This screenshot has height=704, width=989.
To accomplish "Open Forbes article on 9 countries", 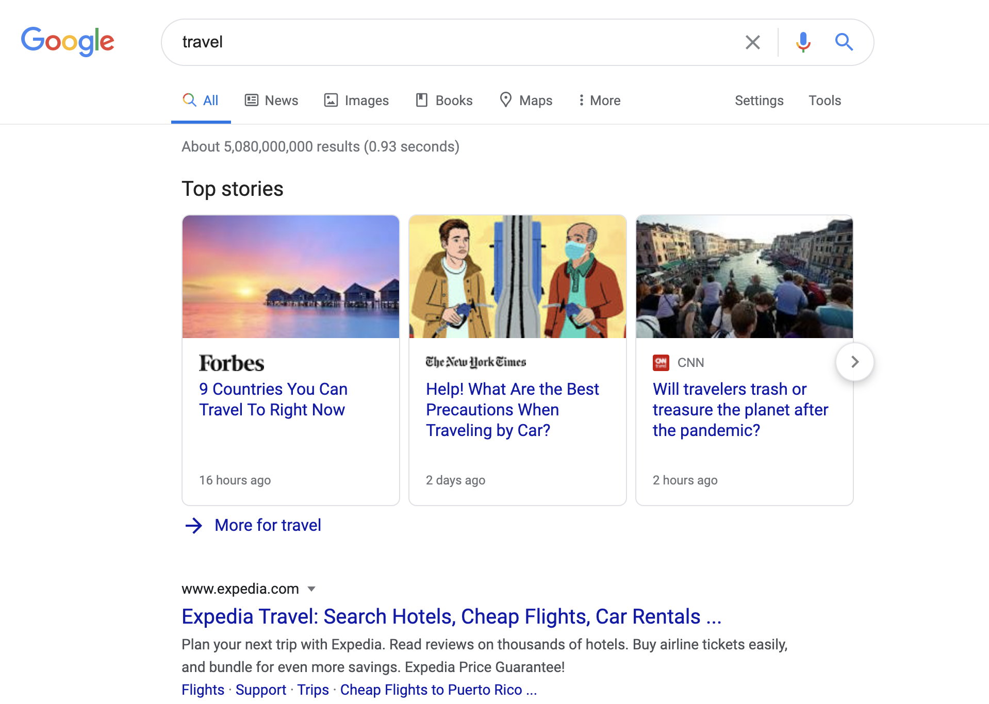I will point(273,399).
